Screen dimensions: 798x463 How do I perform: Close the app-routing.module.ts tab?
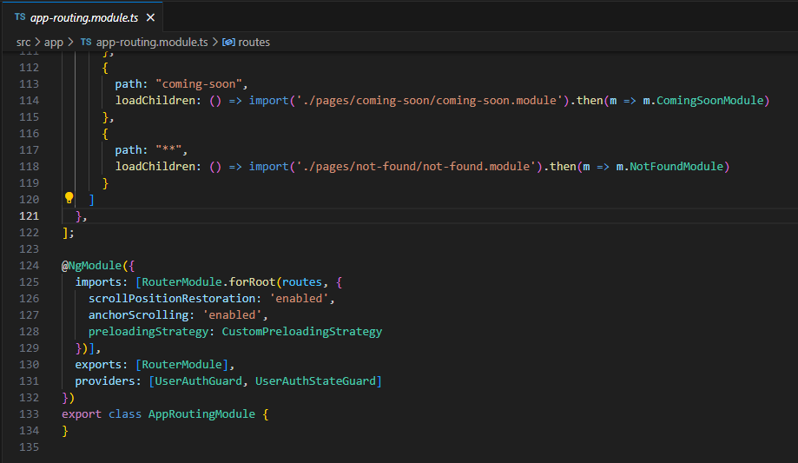(150, 18)
